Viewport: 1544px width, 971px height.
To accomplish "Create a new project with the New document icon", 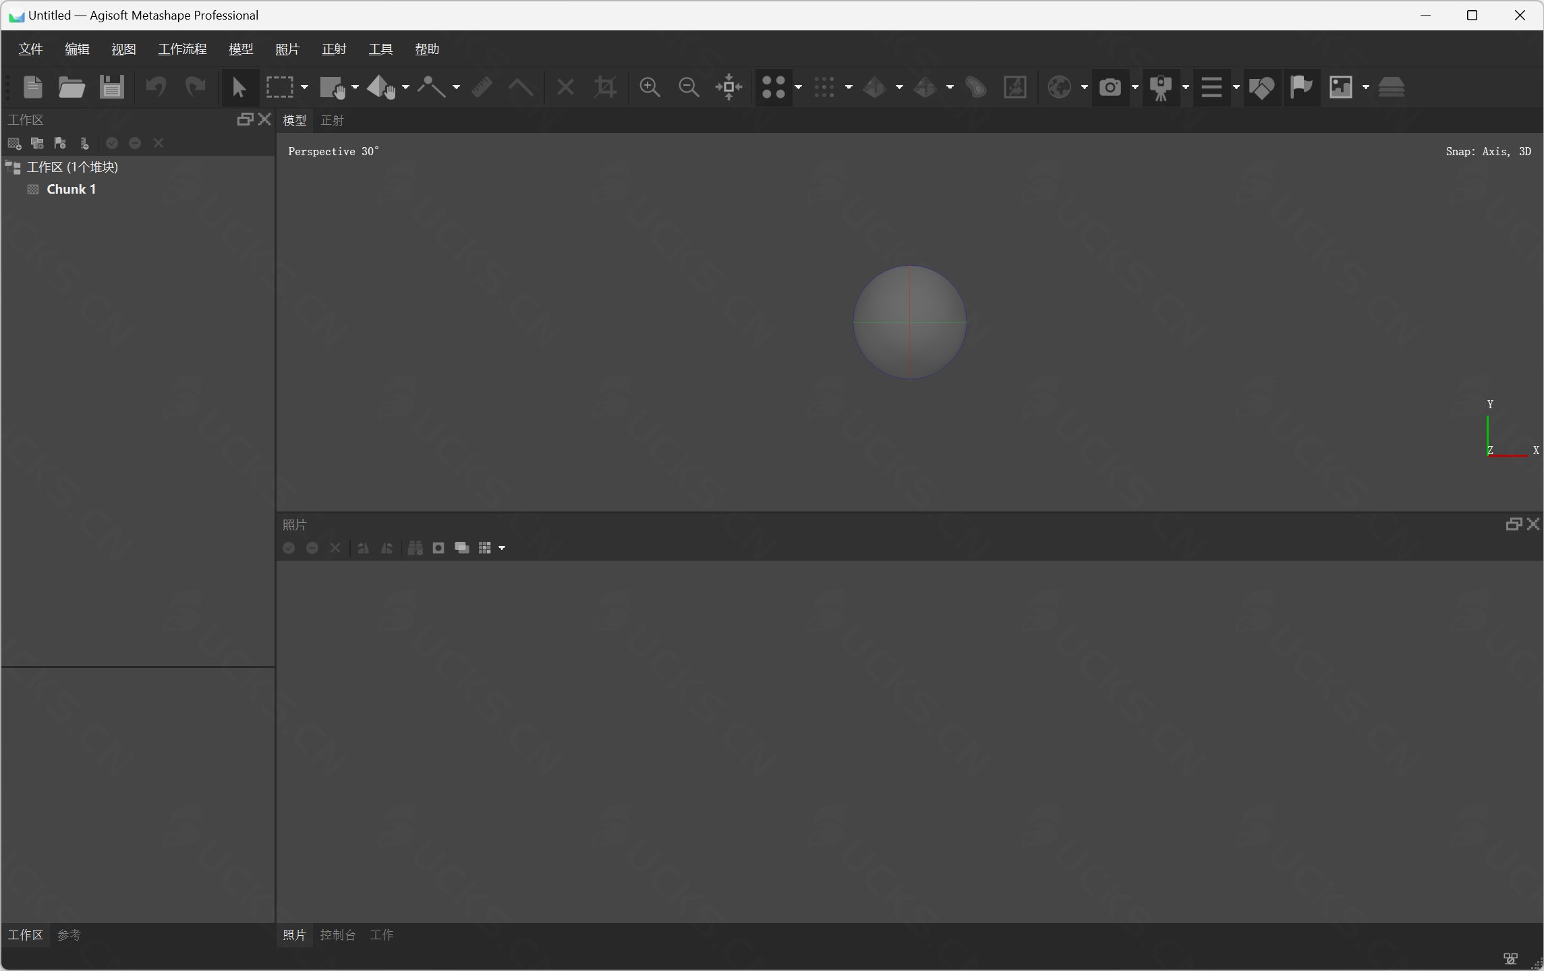I will [32, 87].
